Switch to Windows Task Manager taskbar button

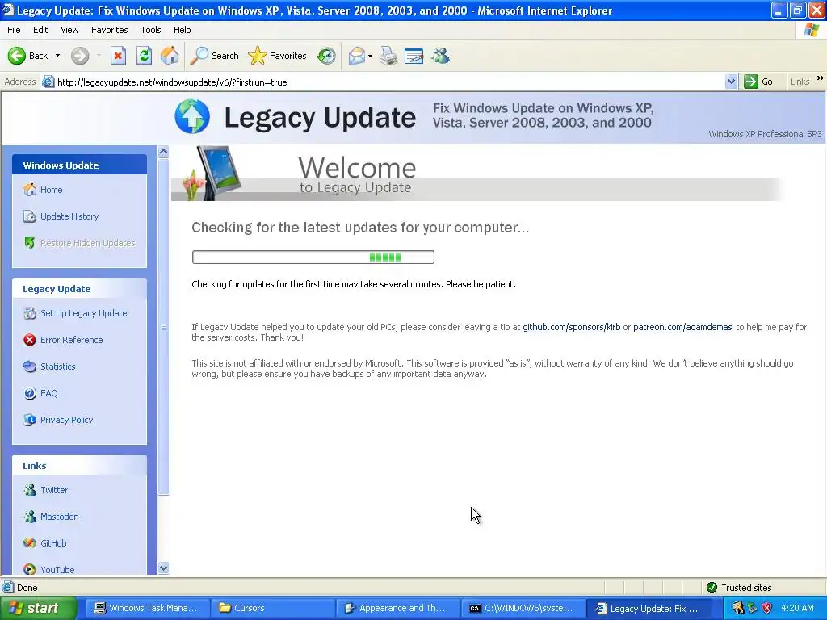147,608
